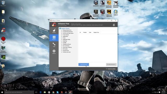Image resolution: width=167 pixels, height=94 pixels.
Task: Click Scan for Issues button
Action: coord(84,64)
